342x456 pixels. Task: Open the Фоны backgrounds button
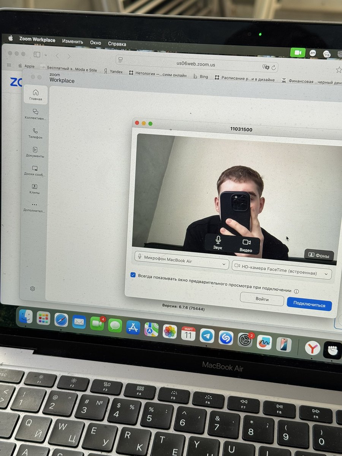click(x=319, y=255)
